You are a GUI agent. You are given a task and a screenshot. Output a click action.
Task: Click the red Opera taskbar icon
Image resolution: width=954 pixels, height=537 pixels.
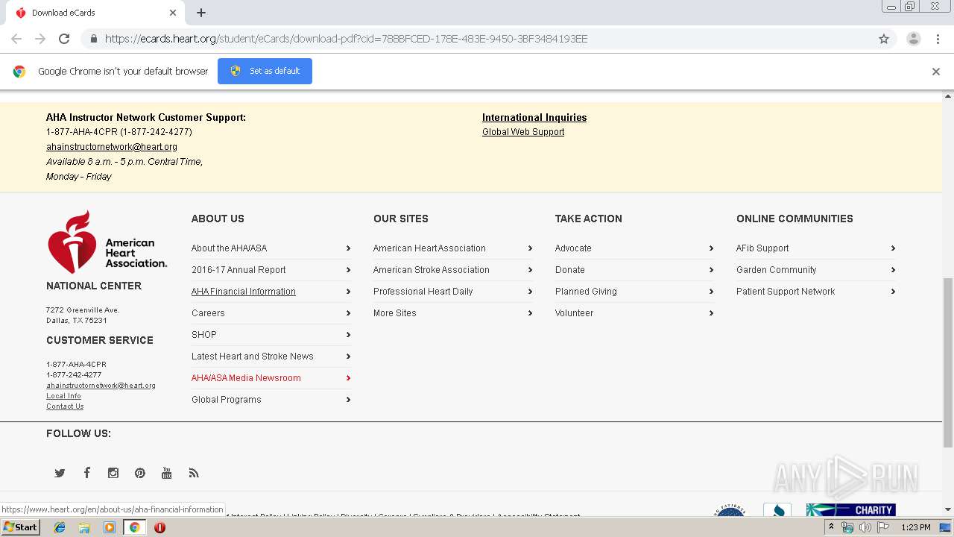(x=159, y=527)
